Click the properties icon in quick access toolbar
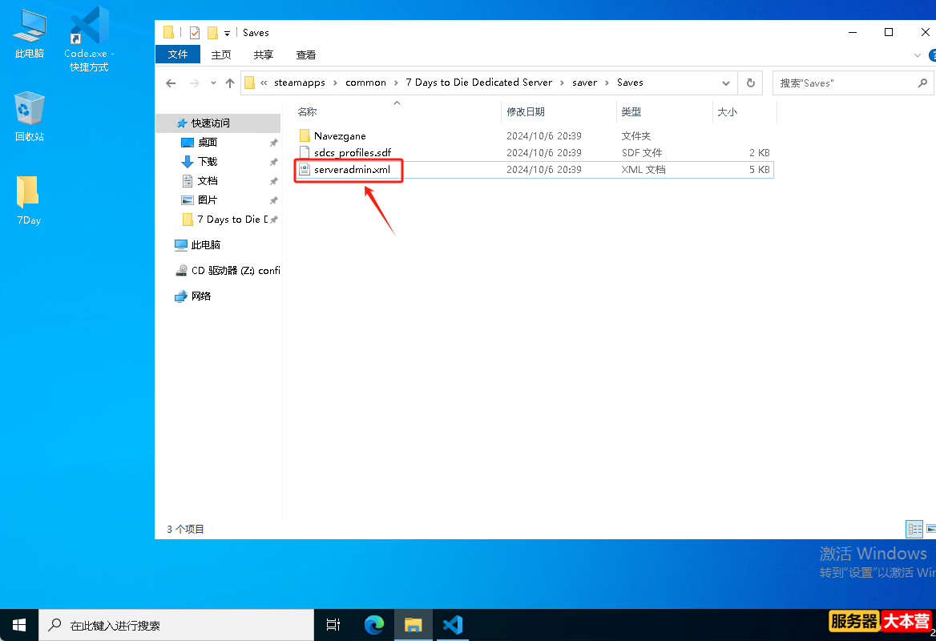 coord(195,33)
